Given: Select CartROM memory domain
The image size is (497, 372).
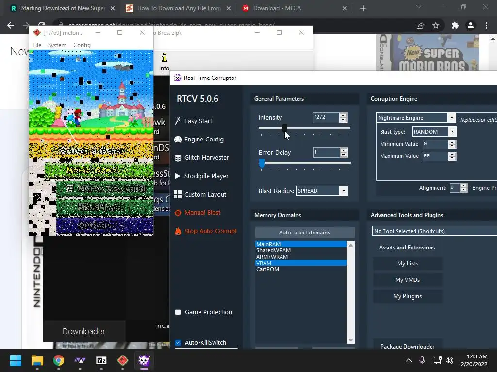Looking at the screenshot, I should tap(300, 269).
